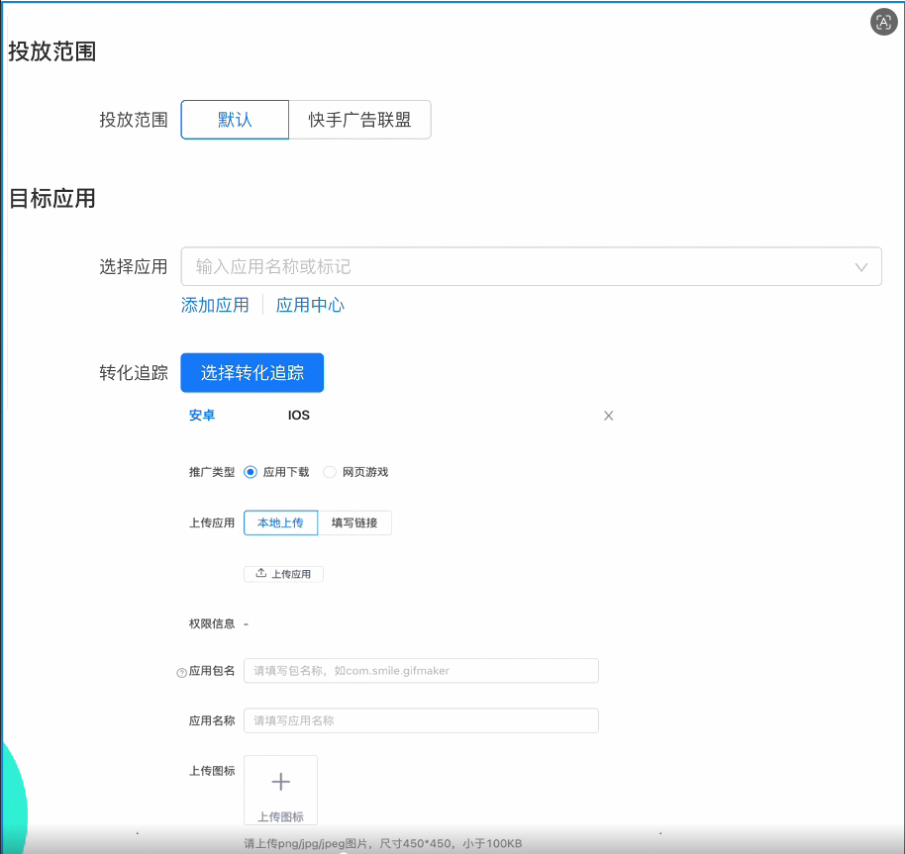This screenshot has height=854, width=905.
Task: Click the blue 选择转化追踪 button
Action: (251, 373)
